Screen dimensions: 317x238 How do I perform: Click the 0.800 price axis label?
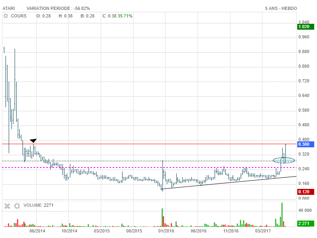tap(304, 66)
